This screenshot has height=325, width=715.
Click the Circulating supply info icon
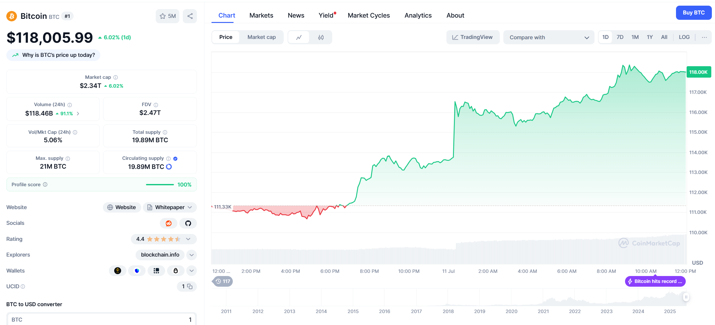[168, 159]
